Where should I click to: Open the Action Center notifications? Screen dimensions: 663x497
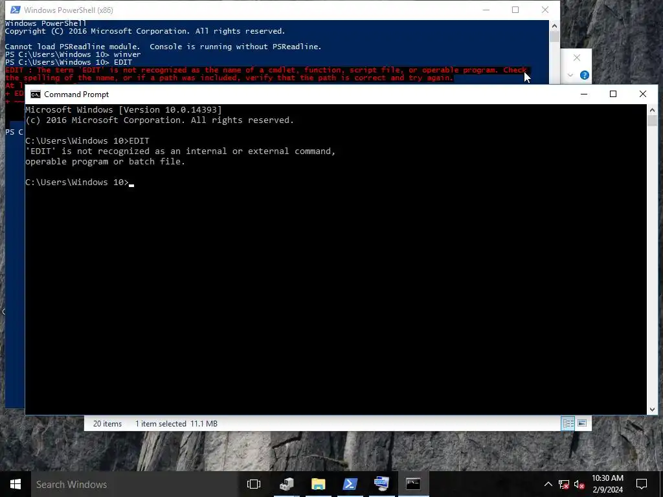tap(642, 484)
